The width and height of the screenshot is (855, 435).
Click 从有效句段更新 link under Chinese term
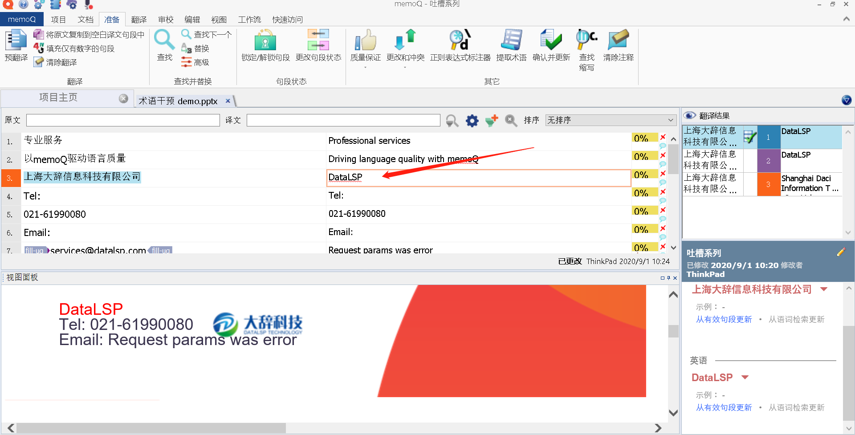coord(724,319)
